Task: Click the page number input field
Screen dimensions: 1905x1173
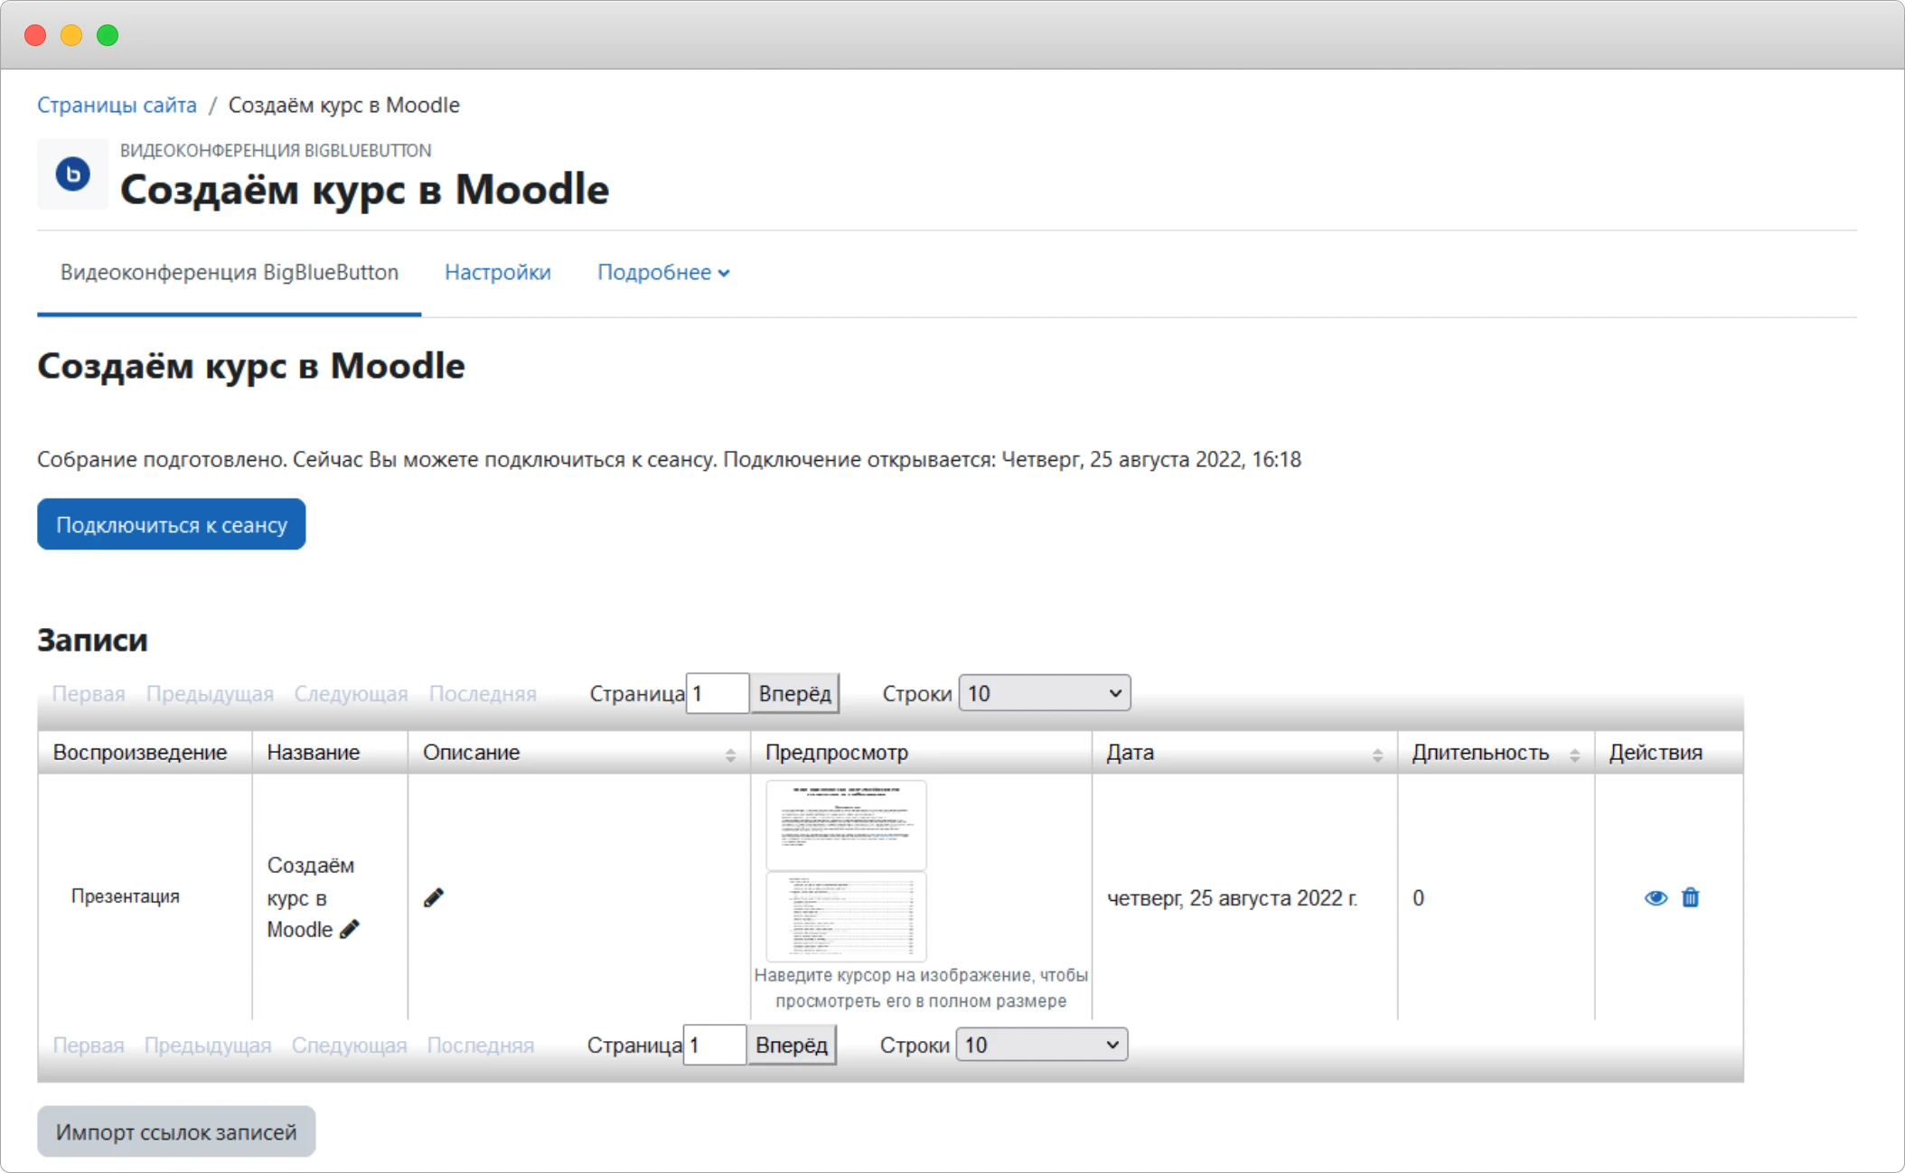Action: (x=717, y=693)
